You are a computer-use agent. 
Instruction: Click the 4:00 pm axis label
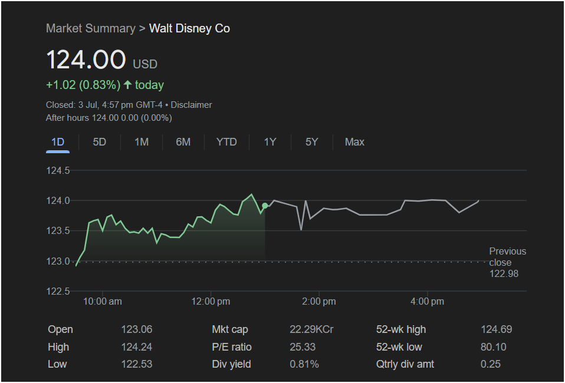[428, 301]
